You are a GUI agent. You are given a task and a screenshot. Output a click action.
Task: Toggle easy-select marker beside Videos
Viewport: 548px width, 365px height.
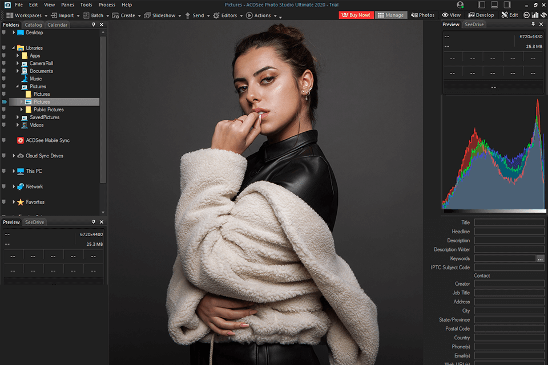[4, 125]
